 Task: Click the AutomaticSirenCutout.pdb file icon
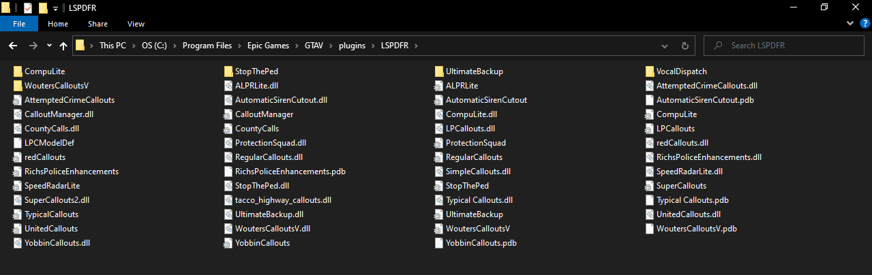[650, 100]
